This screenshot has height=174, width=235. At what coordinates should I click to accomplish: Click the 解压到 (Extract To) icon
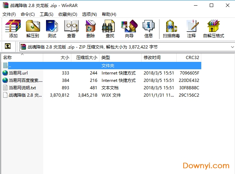[33, 29]
